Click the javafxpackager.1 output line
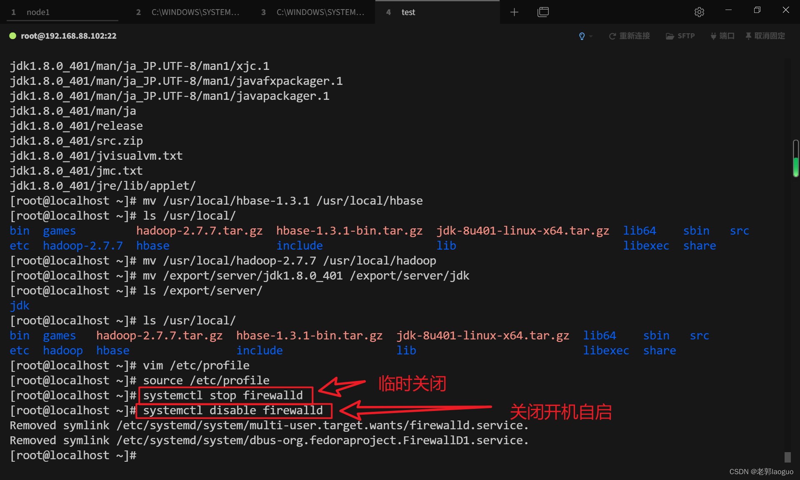The height and width of the screenshot is (480, 800). [176, 81]
